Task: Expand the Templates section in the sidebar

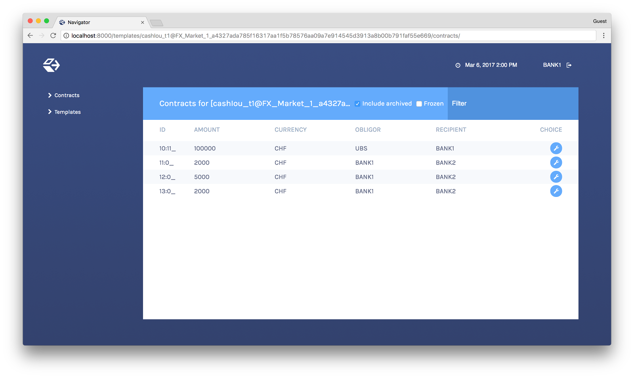Action: 67,112
